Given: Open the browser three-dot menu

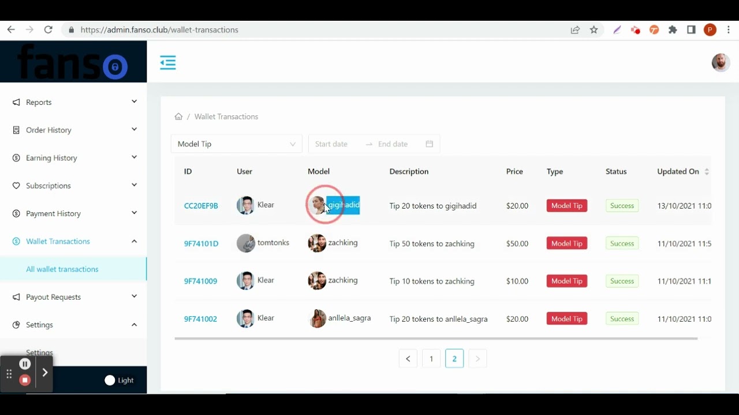Looking at the screenshot, I should [729, 30].
